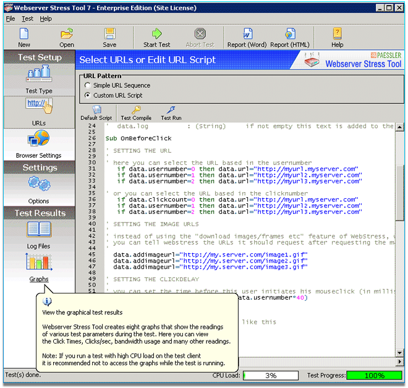
Task: Open Graphs bar chart icon in sidebar
Action: point(39,262)
